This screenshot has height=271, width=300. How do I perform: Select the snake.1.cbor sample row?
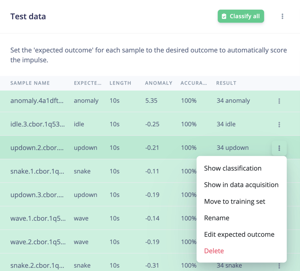pyautogui.click(x=37, y=171)
